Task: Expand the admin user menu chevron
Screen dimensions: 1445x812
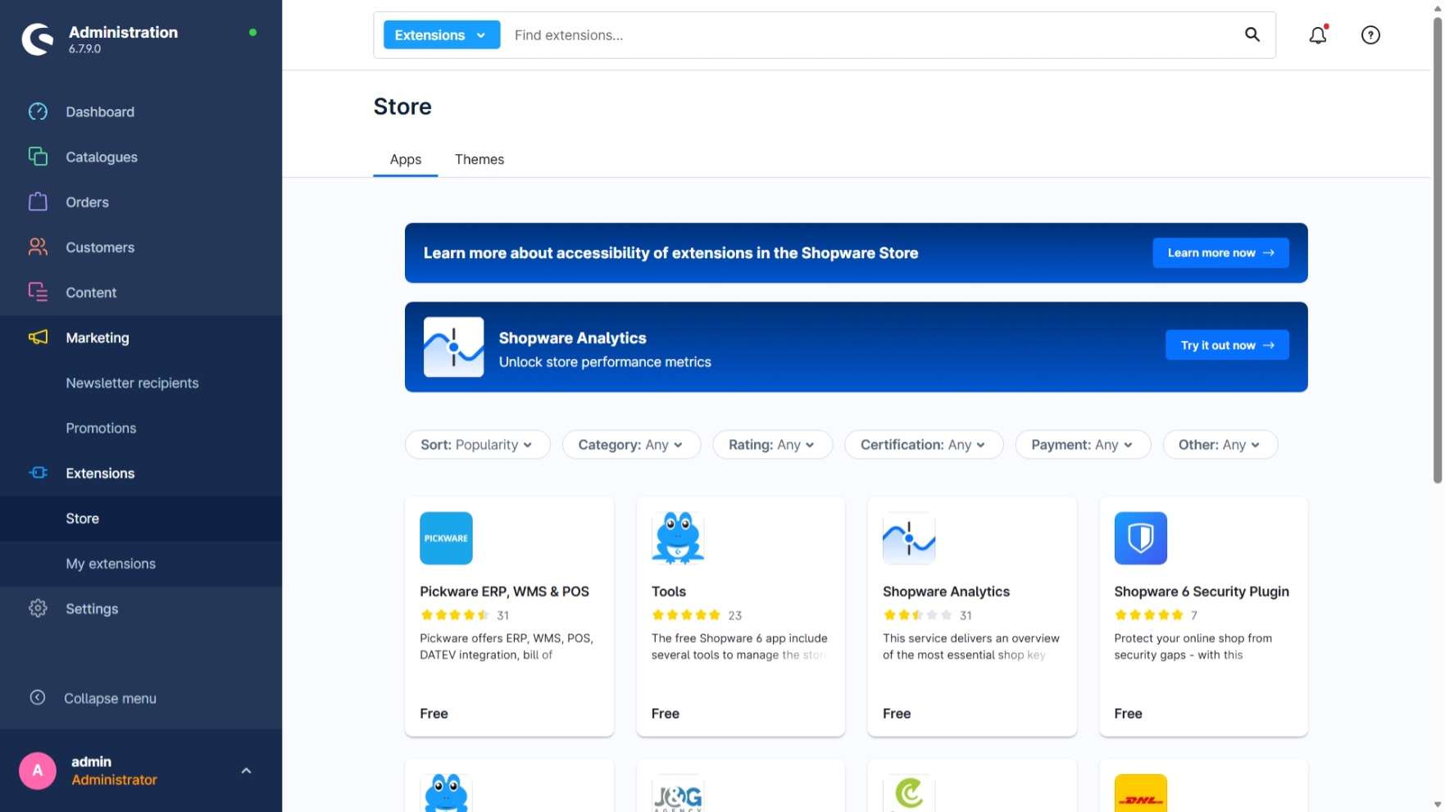Action: [246, 770]
